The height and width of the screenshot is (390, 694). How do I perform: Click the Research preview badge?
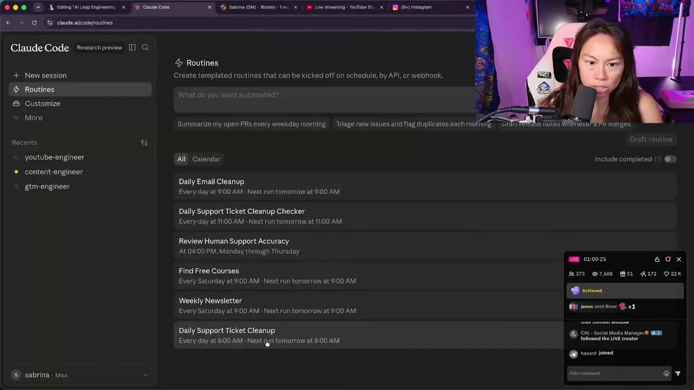(x=99, y=48)
